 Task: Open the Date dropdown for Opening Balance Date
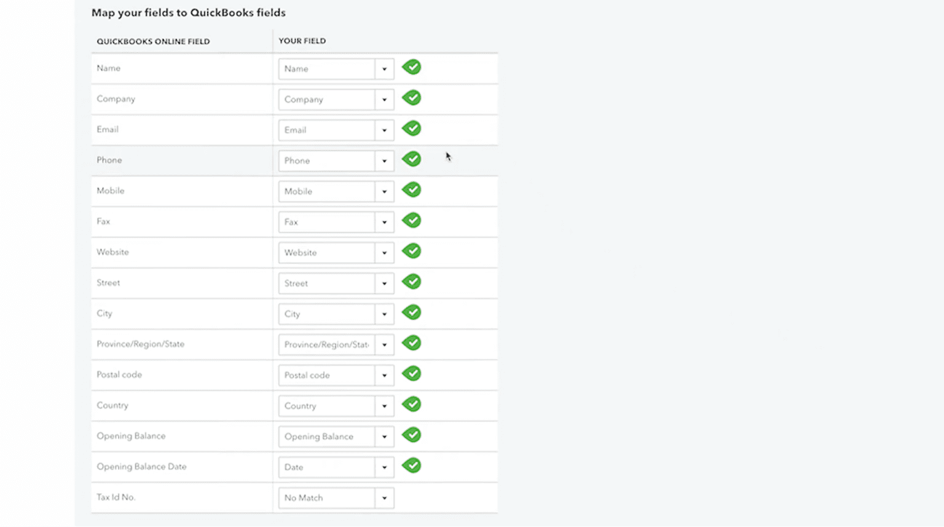384,467
